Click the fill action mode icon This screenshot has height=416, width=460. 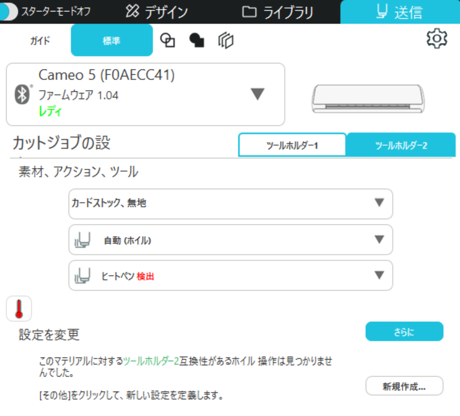(196, 40)
